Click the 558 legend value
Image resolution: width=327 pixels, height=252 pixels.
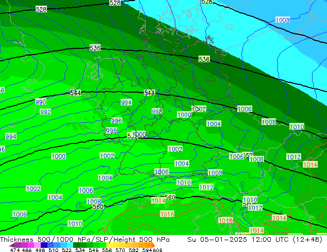tap(107, 250)
